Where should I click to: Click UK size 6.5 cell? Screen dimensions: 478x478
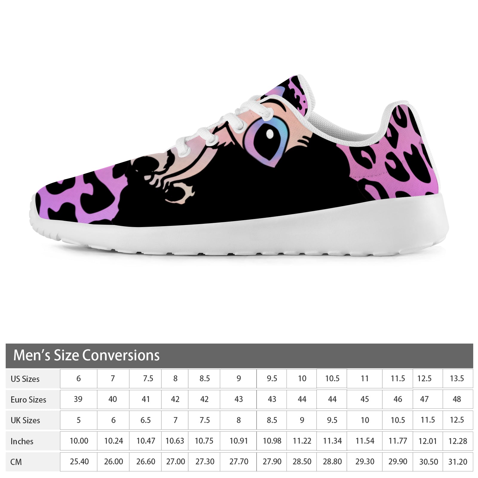[145, 420]
